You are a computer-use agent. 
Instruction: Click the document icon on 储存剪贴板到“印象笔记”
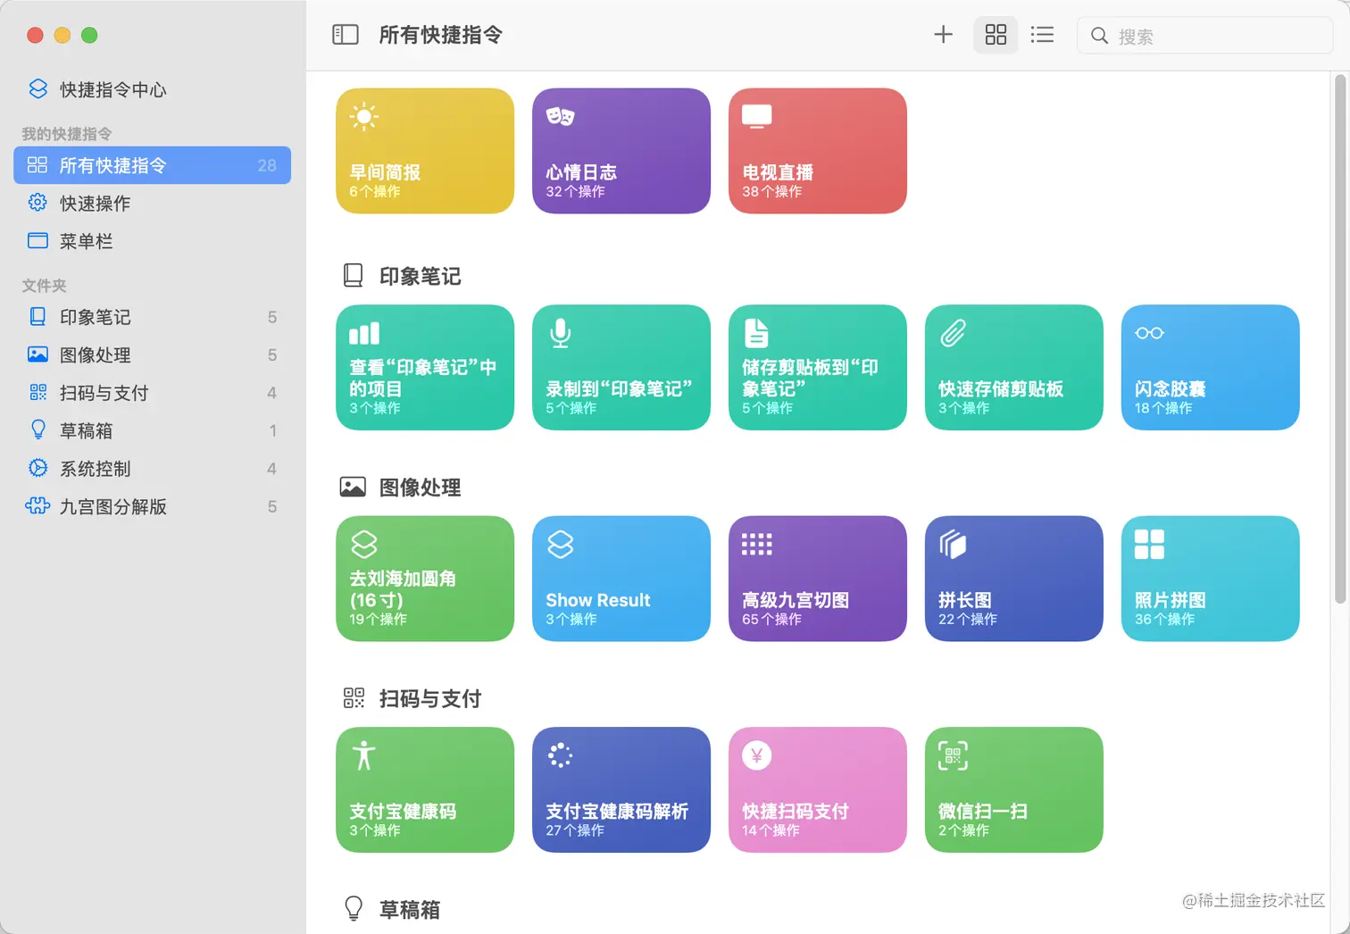[756, 333]
